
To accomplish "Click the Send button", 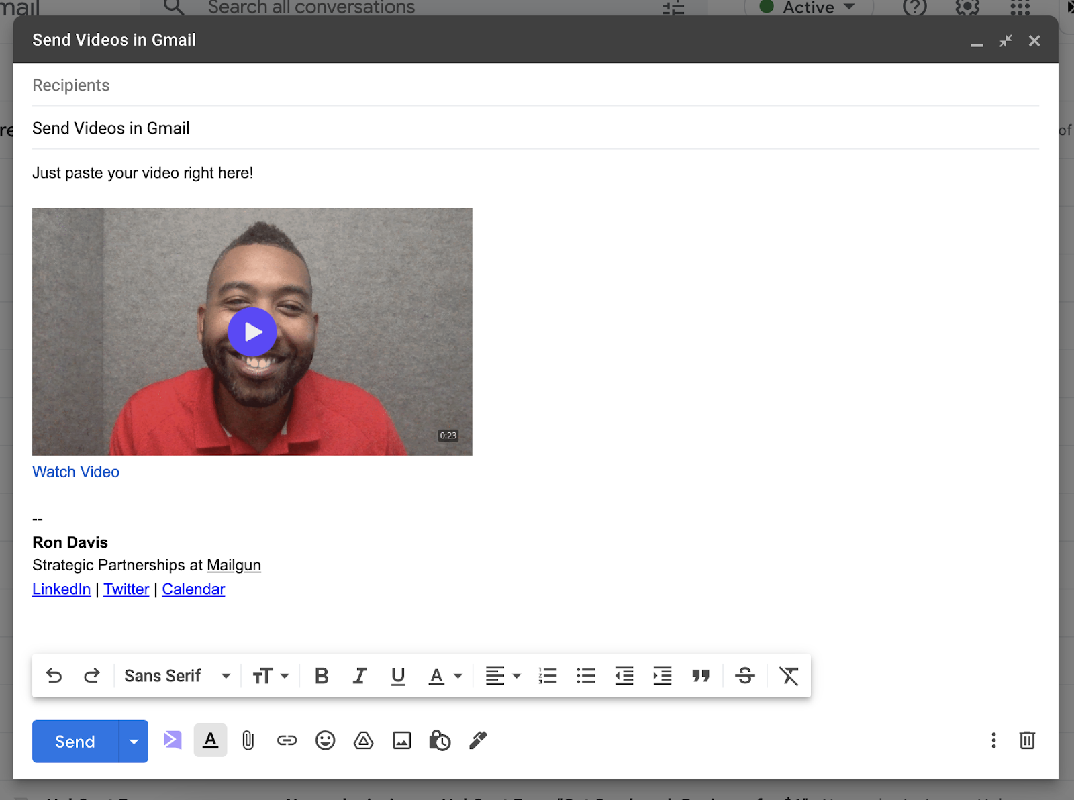I will [75, 742].
